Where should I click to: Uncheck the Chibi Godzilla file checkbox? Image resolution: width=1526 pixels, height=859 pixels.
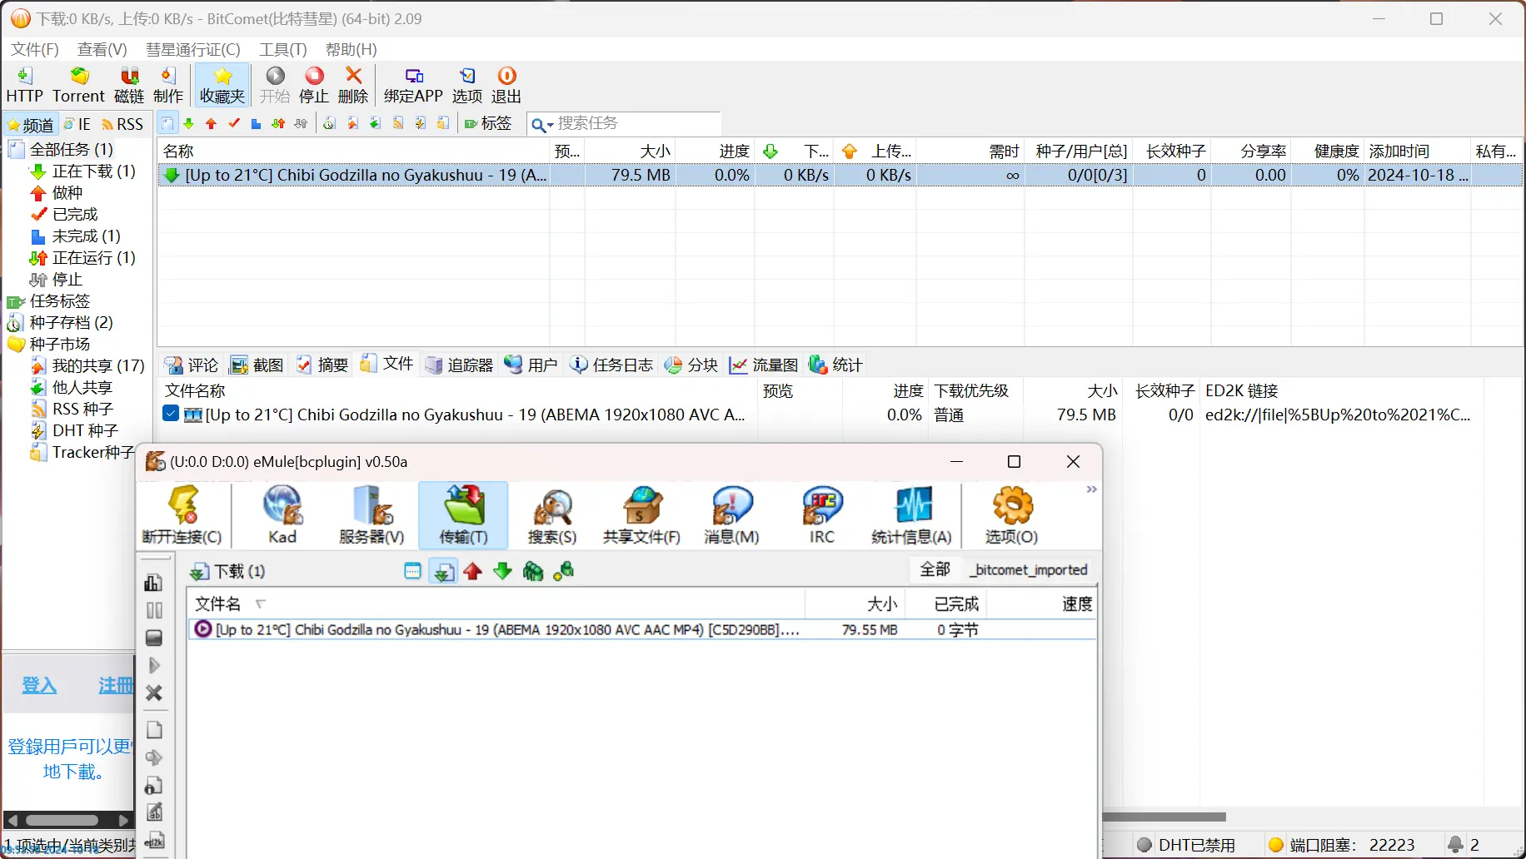point(171,414)
